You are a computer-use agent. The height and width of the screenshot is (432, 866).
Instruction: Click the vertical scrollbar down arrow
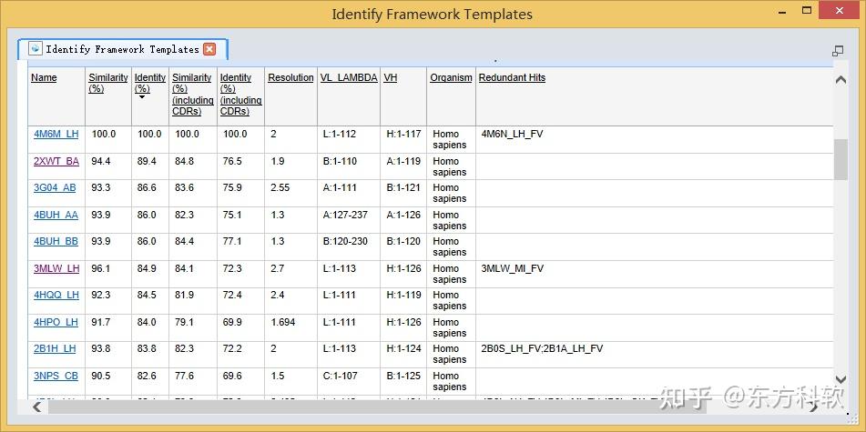pyautogui.click(x=841, y=379)
